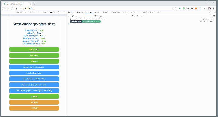
Task: Click the Store Boolean (true) button
Action: [x=34, y=73]
